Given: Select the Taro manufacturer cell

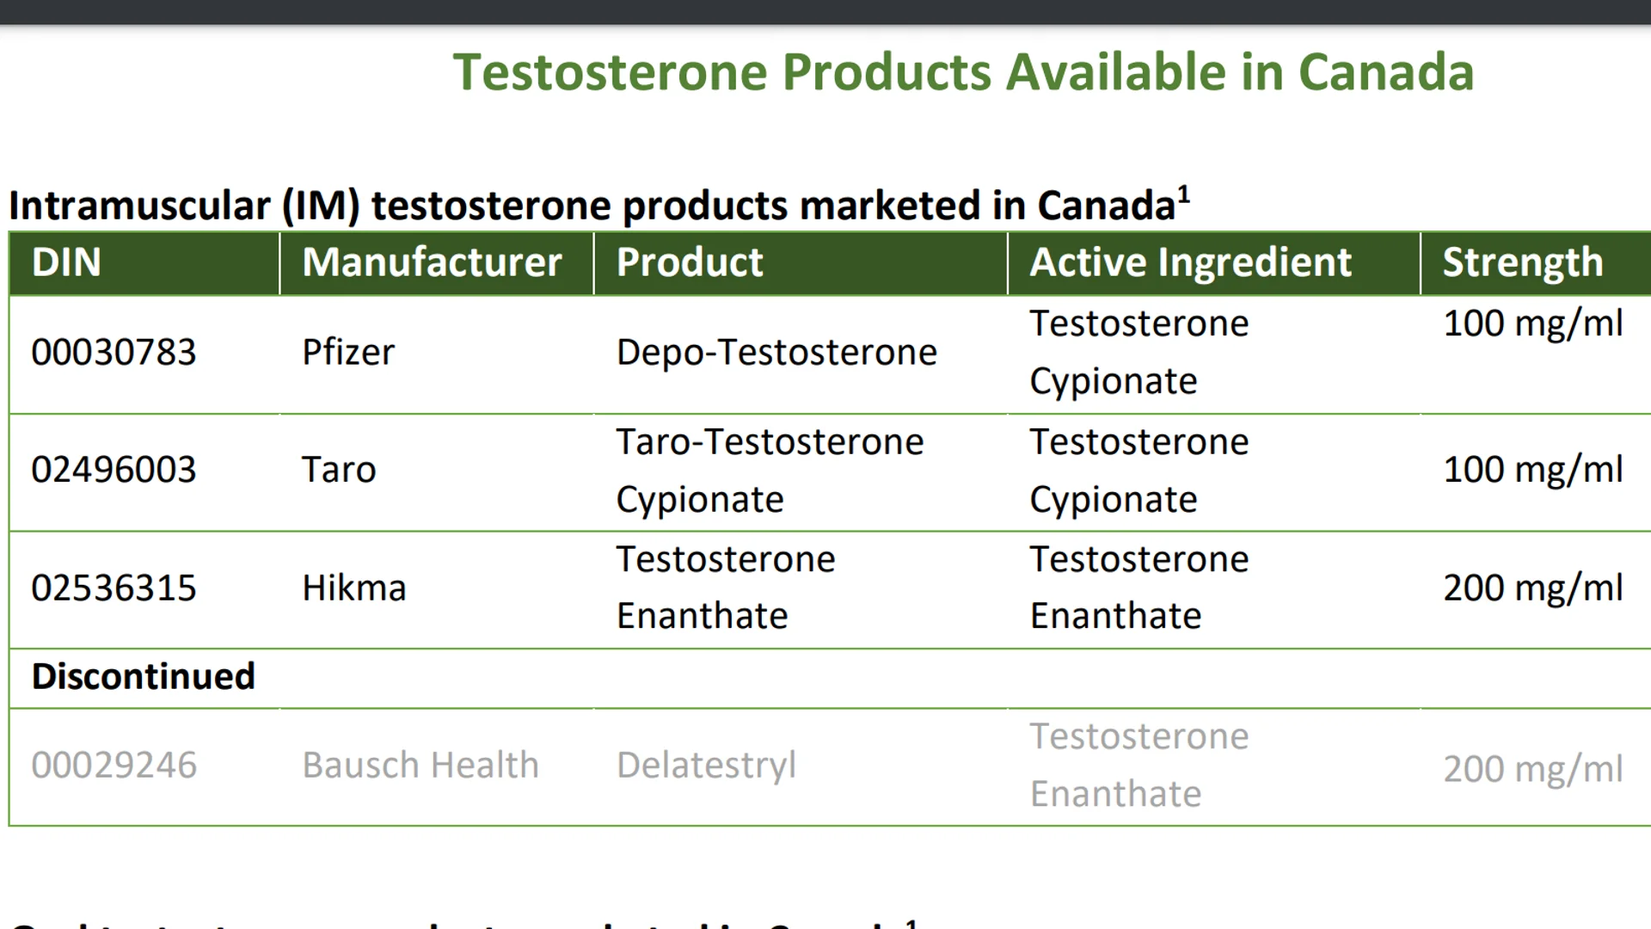Looking at the screenshot, I should tap(339, 470).
